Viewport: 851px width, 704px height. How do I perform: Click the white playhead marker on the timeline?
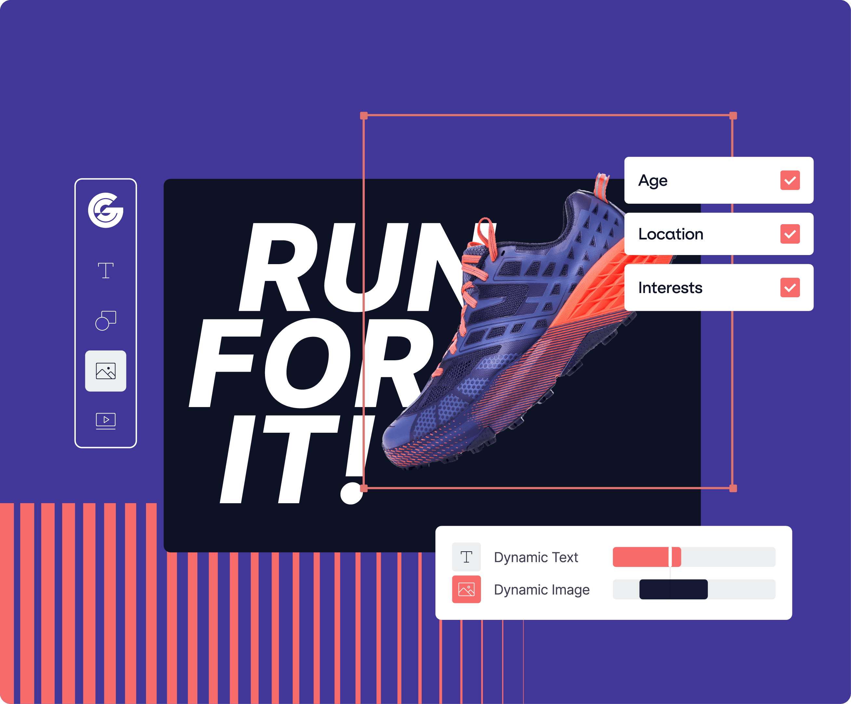(x=670, y=557)
